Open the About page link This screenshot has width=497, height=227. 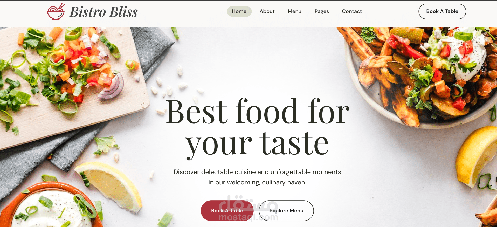[267, 11]
